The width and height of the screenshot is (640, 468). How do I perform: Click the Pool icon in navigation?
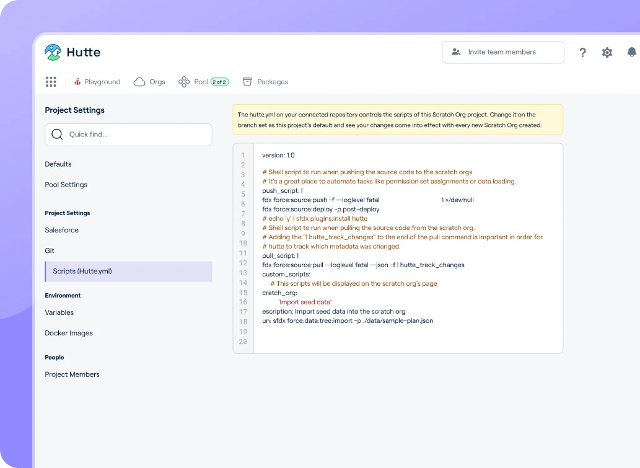(184, 82)
